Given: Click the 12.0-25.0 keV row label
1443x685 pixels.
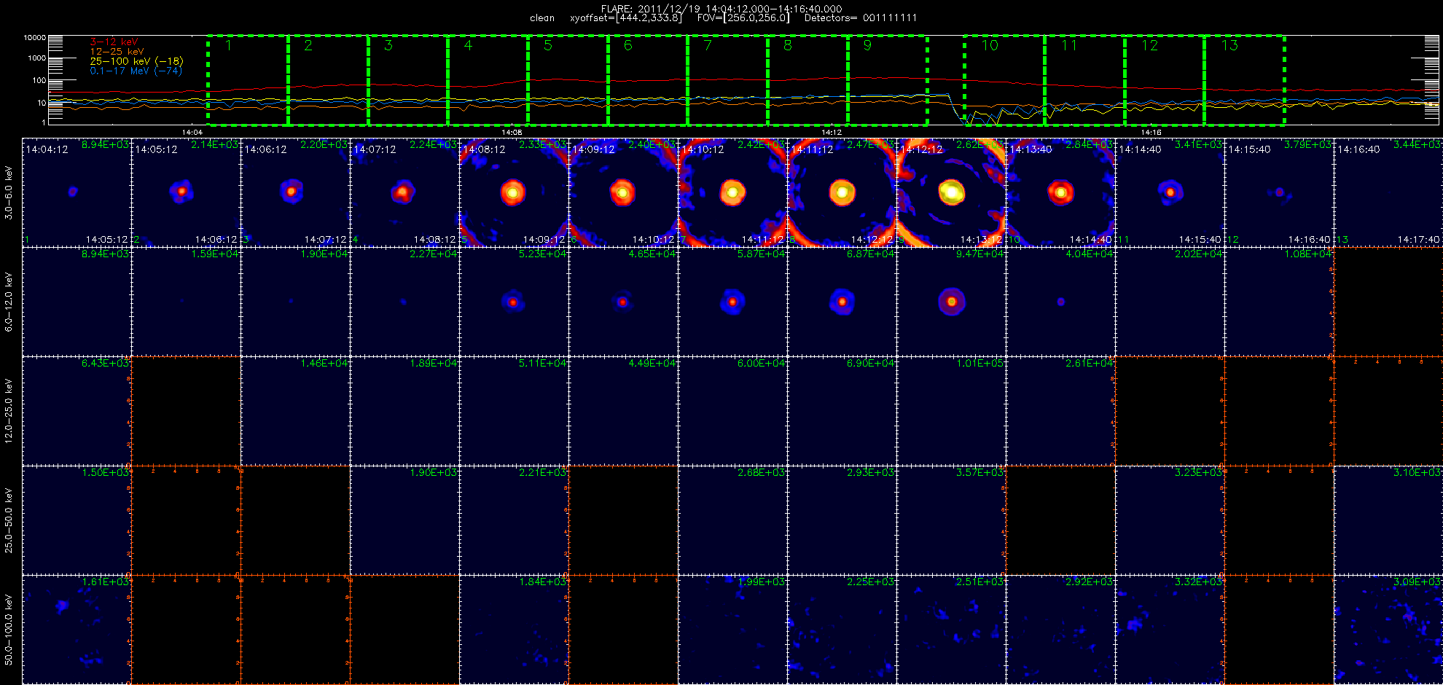Looking at the screenshot, I should pyautogui.click(x=9, y=411).
